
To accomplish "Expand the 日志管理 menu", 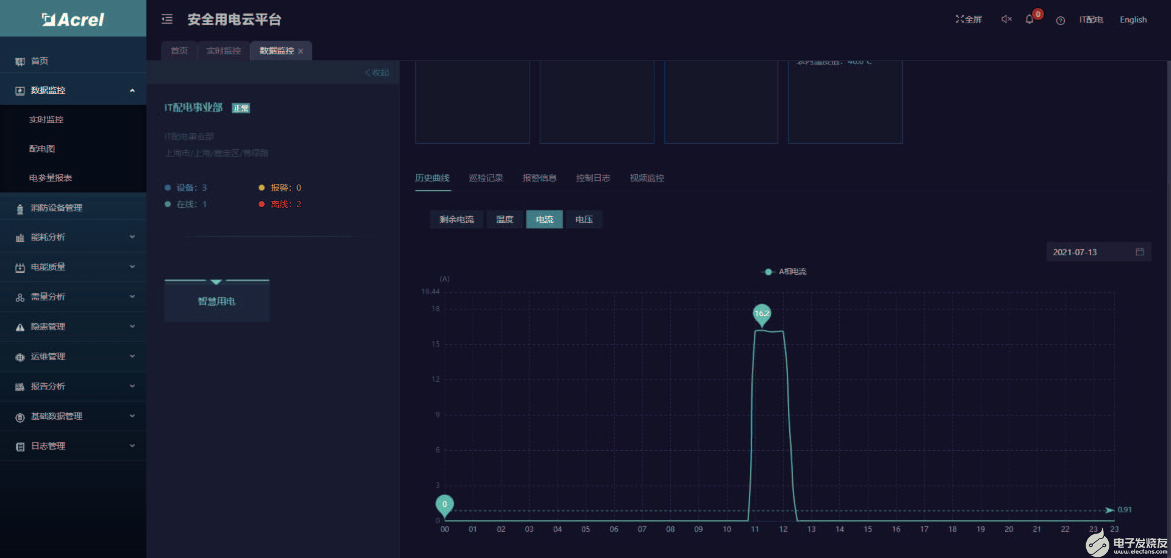I will (x=132, y=446).
